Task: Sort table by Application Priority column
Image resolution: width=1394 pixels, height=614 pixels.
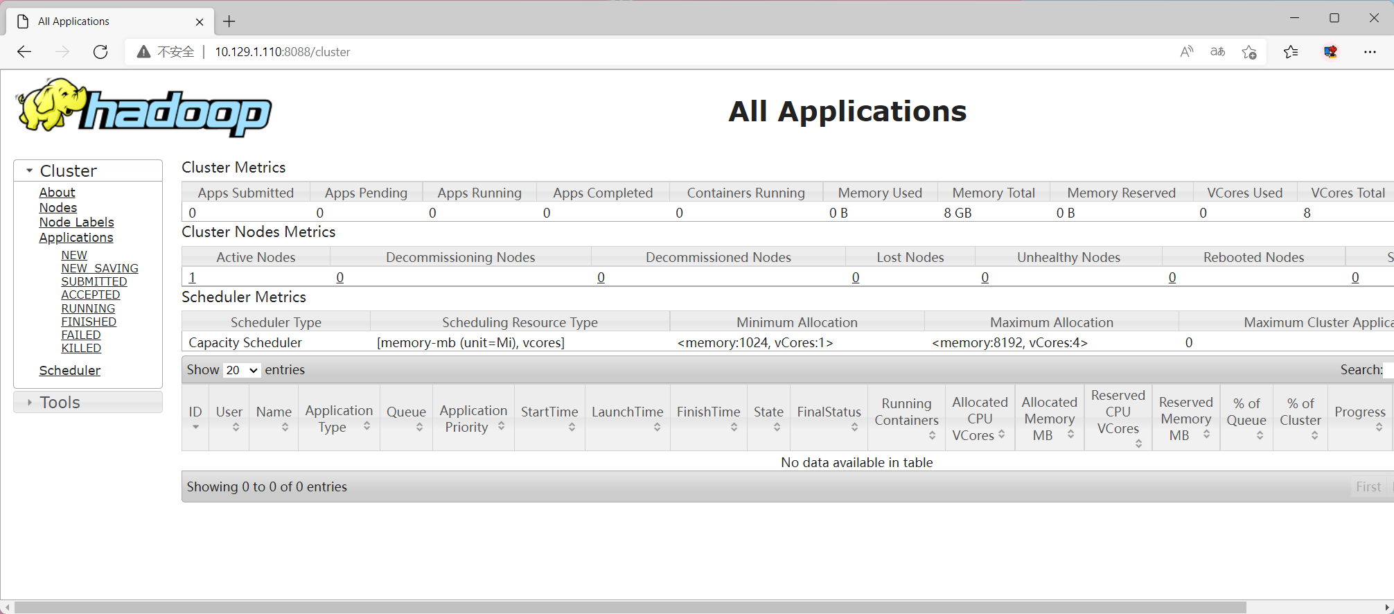Action: pyautogui.click(x=473, y=417)
